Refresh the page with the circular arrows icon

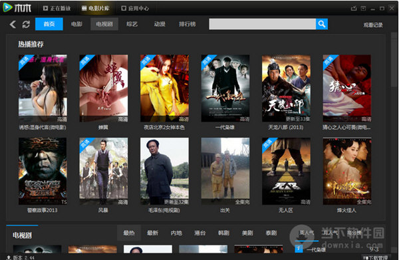pyautogui.click(x=26, y=25)
